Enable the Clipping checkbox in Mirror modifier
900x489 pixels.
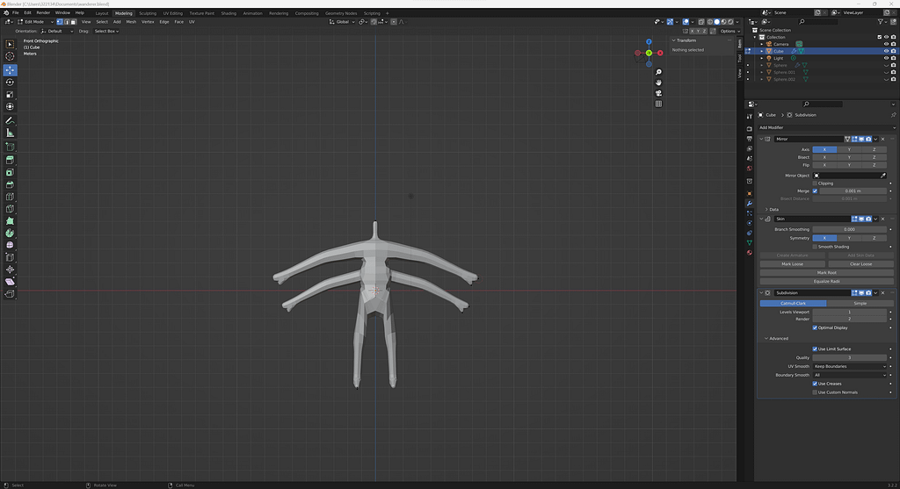(816, 183)
